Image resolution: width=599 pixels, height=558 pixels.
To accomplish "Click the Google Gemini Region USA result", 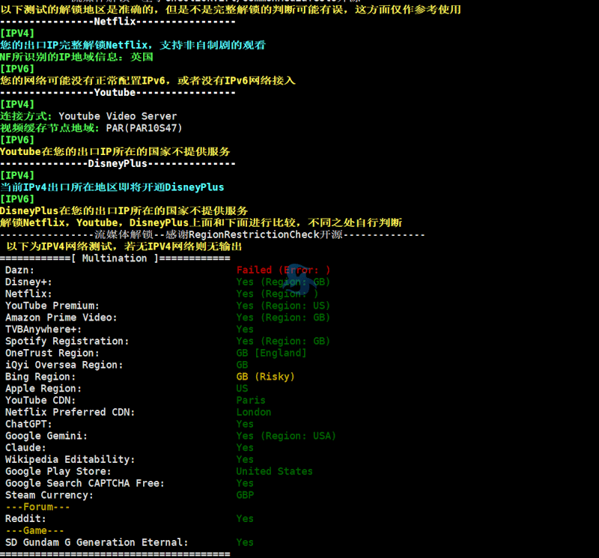I will (286, 436).
